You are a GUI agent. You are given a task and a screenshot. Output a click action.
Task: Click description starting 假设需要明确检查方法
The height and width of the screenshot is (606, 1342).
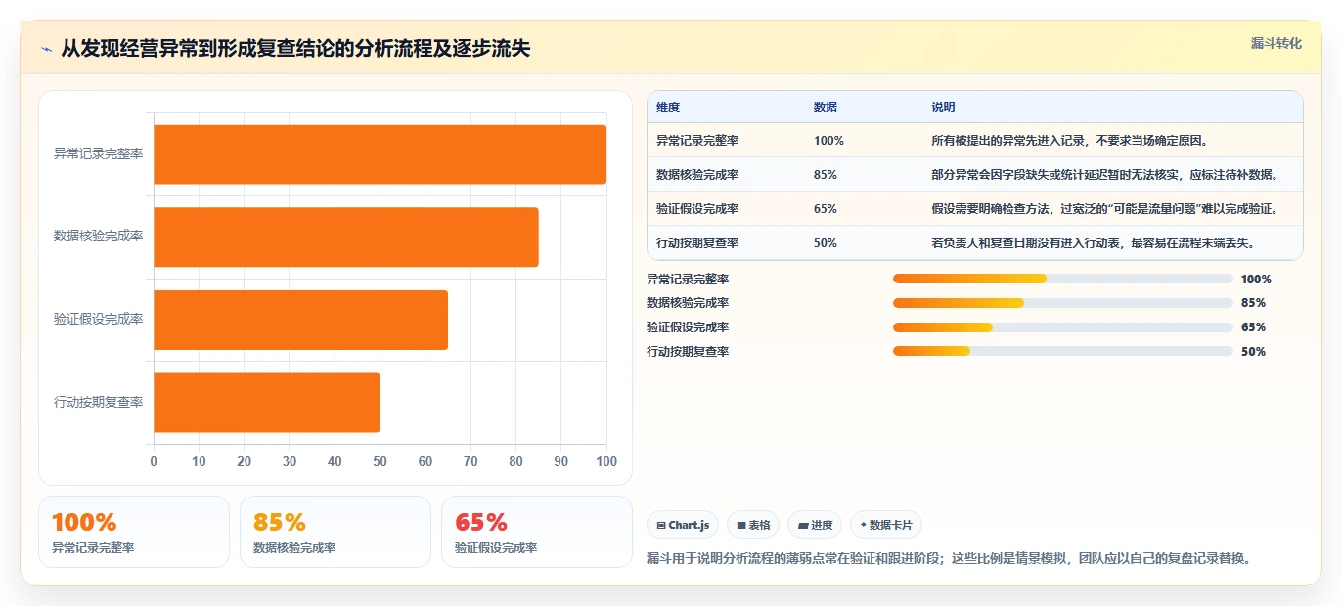pyautogui.click(x=1105, y=209)
